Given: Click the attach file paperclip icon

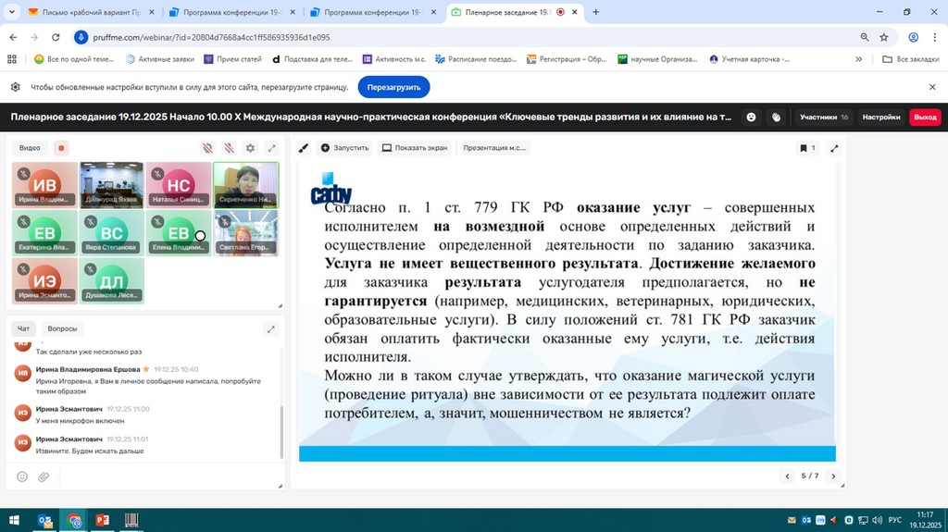Looking at the screenshot, I should tap(44, 476).
